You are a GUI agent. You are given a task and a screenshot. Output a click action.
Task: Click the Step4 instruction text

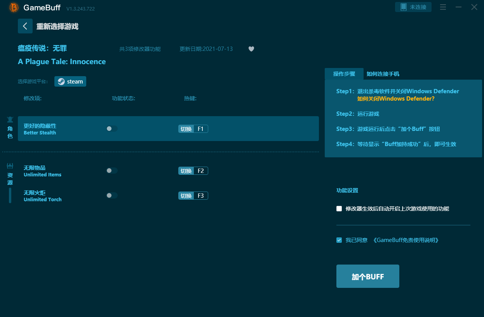[x=396, y=144]
